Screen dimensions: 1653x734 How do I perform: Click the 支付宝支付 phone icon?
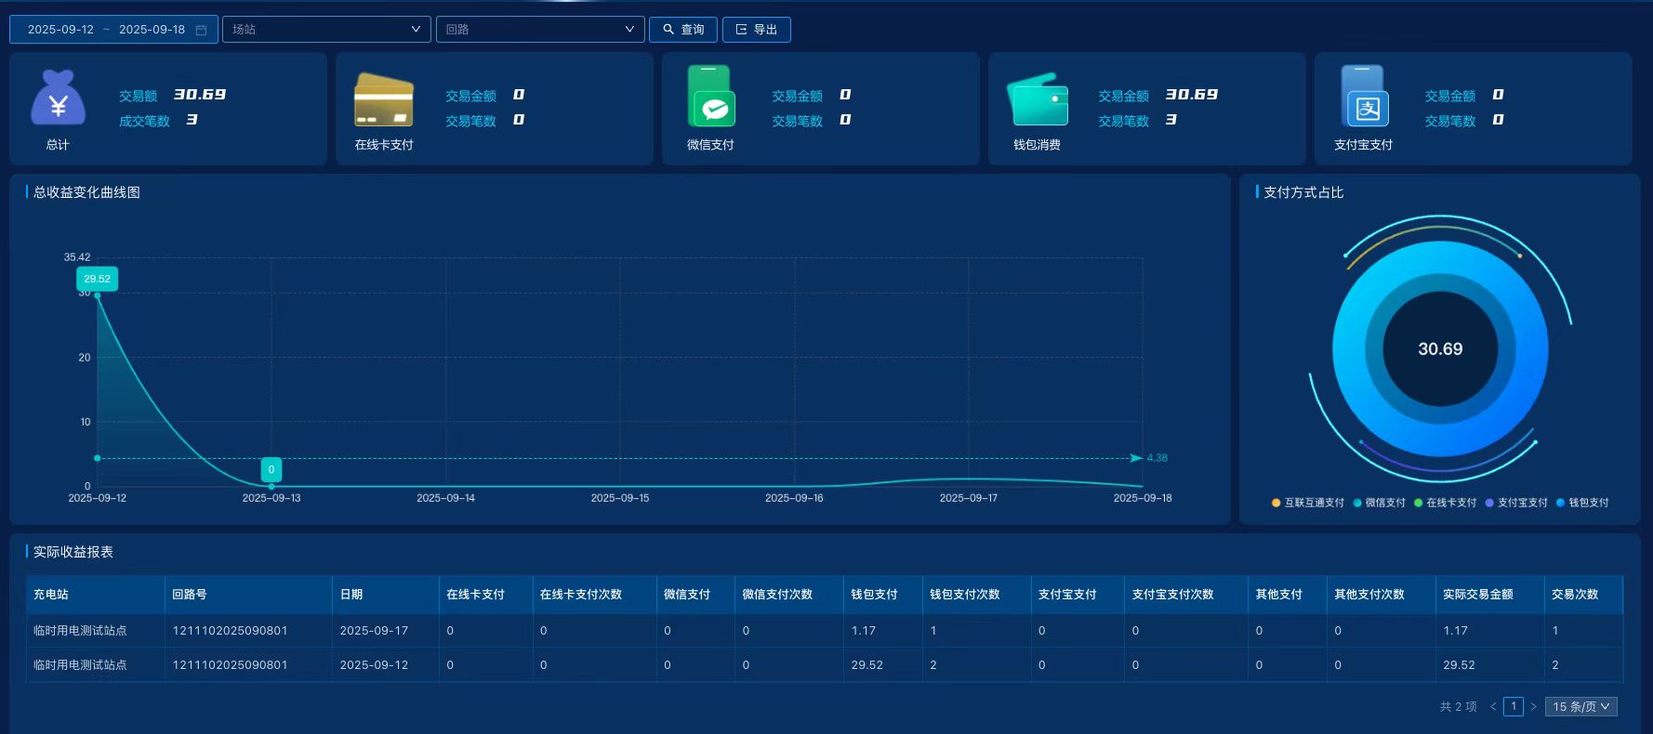pos(1365,96)
